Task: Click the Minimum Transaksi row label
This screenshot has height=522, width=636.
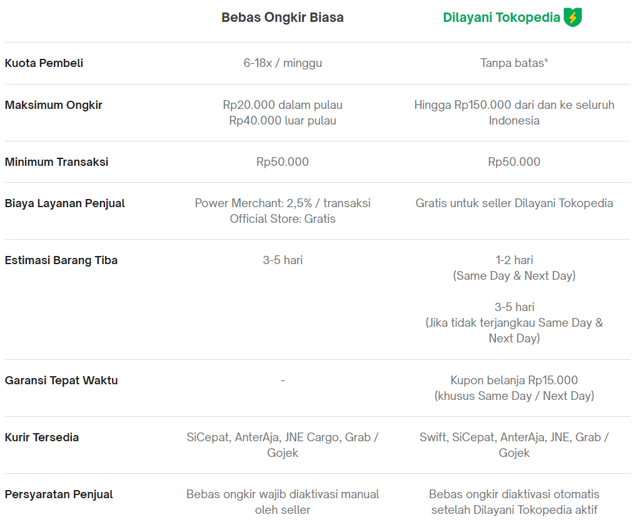Action: click(56, 161)
